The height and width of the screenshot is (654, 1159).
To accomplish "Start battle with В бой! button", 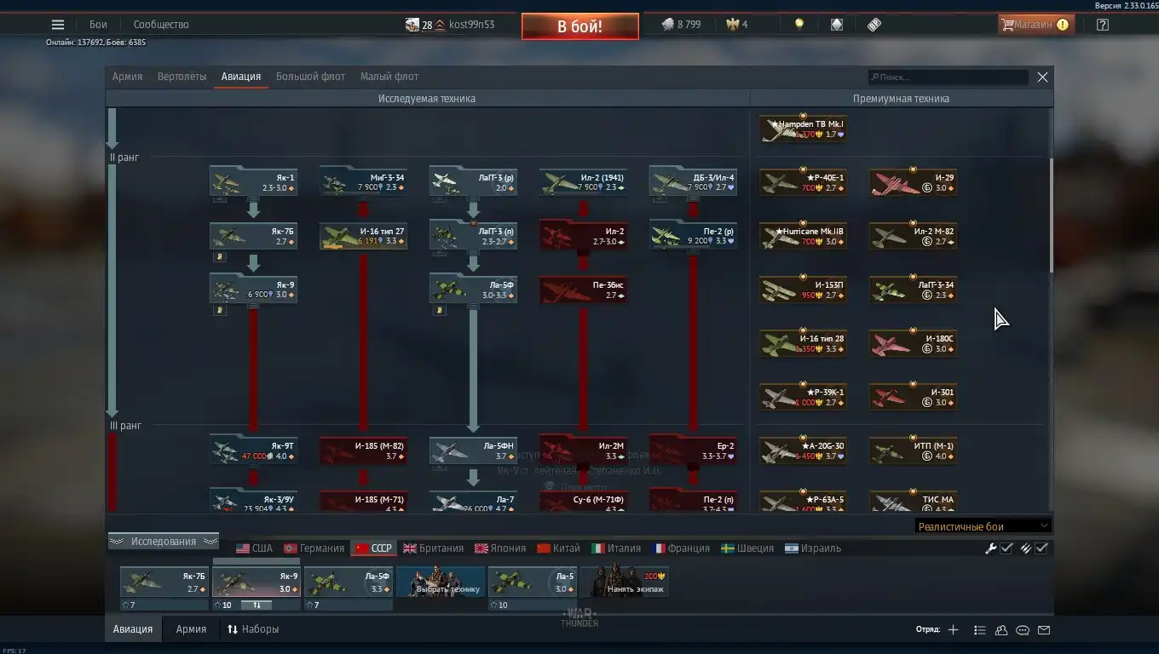I will tap(580, 26).
